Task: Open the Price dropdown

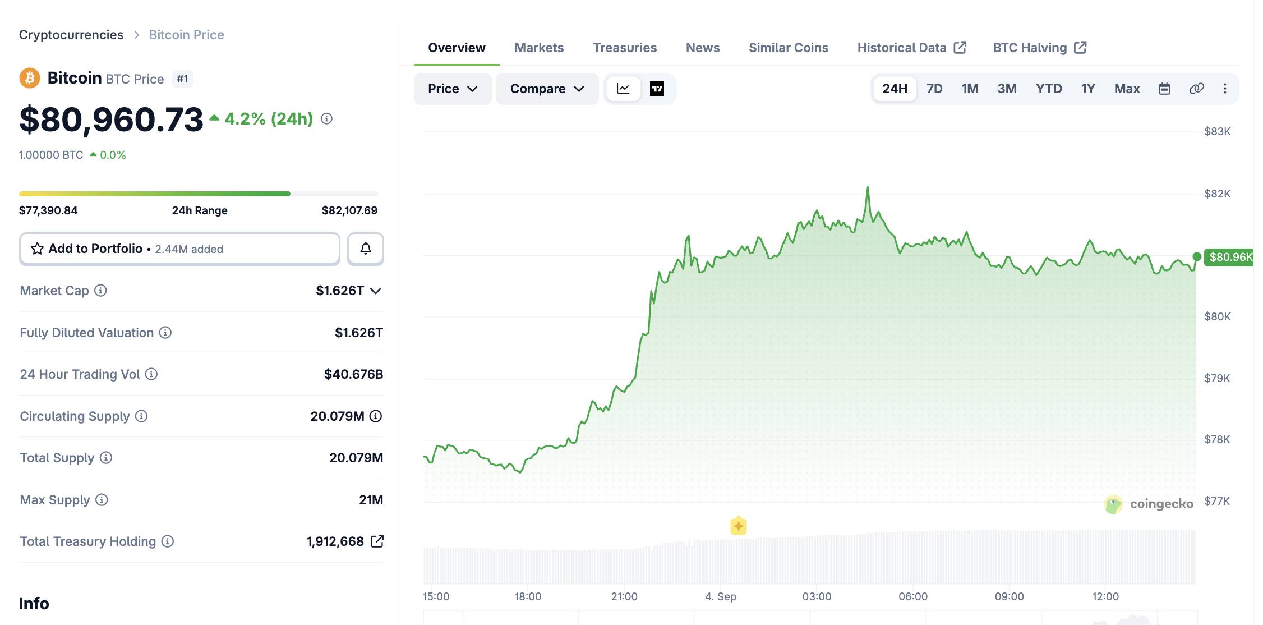Action: pos(453,89)
